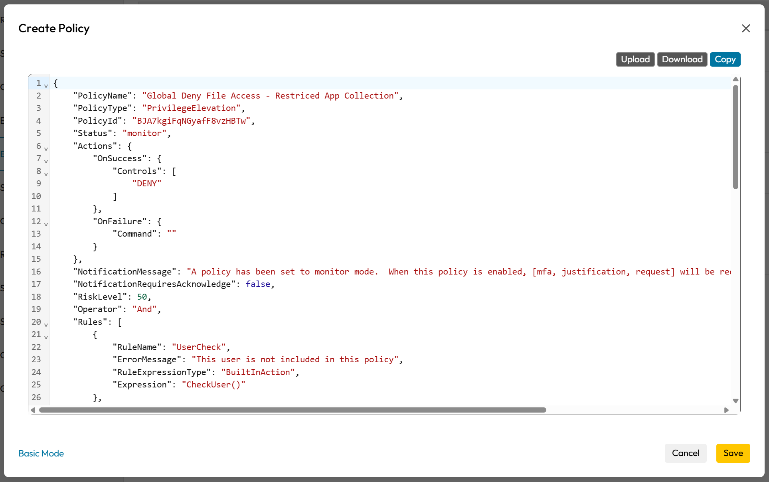Click the editor scroll down arrow
The height and width of the screenshot is (482, 769).
point(735,401)
